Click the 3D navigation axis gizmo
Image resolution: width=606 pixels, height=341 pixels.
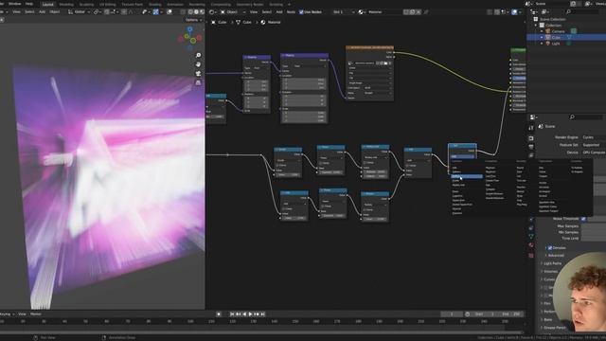(x=189, y=38)
